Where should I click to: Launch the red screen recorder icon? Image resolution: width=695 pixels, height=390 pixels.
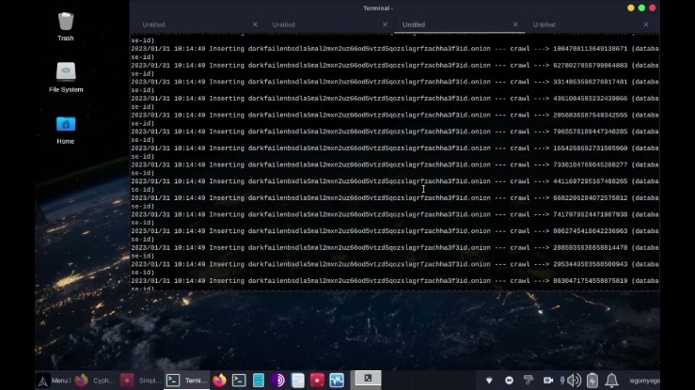point(317,381)
